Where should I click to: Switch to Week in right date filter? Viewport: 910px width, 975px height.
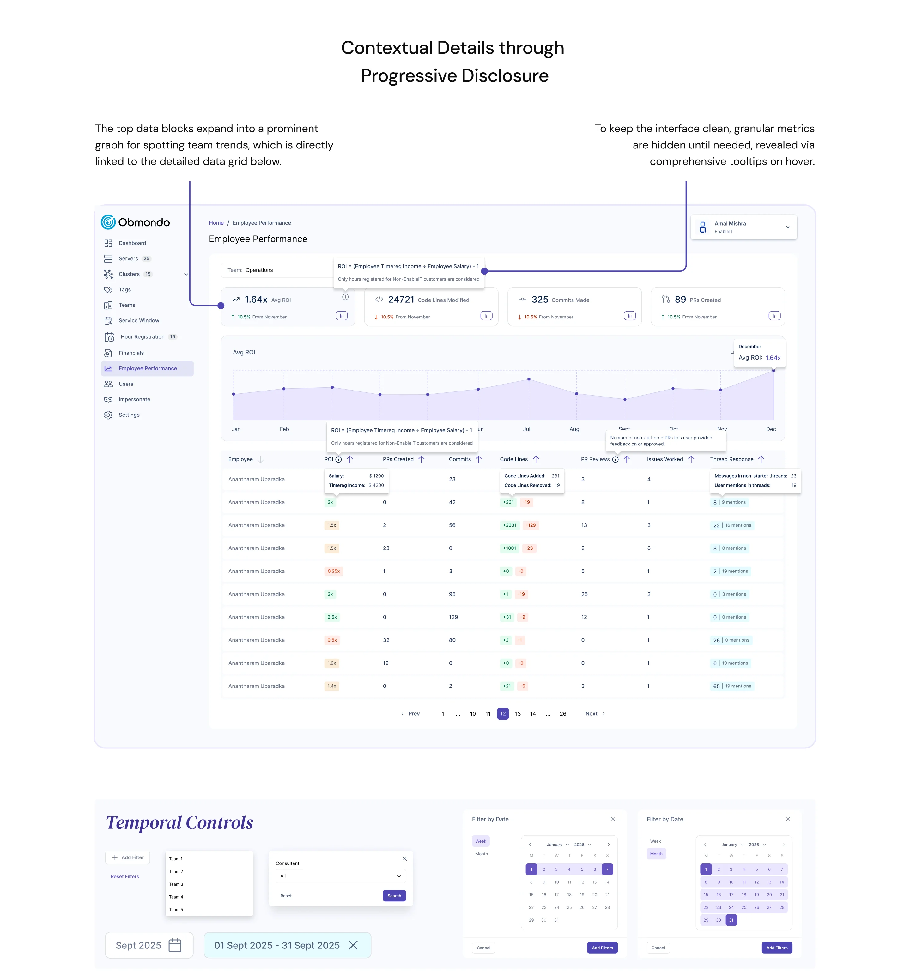655,841
